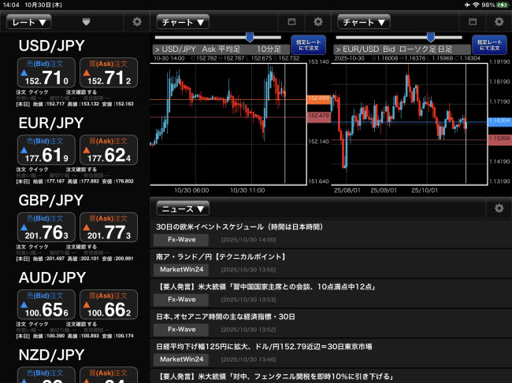Image resolution: width=512 pixels, height=383 pixels.
Task: Tap Fx-Wave tag dated 2025/10/30 13:52
Action: click(x=181, y=330)
